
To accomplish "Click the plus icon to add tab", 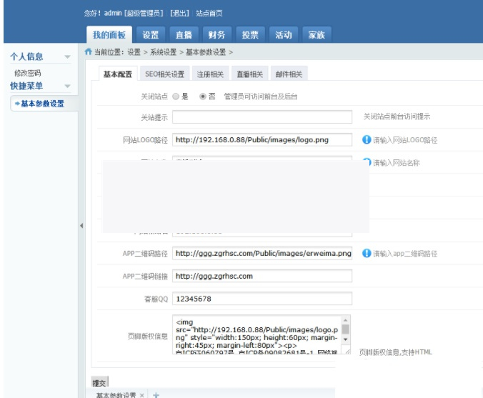I will (x=156, y=394).
